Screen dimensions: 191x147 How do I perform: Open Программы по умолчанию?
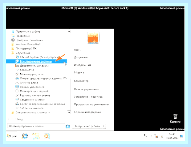[x=91, y=104]
